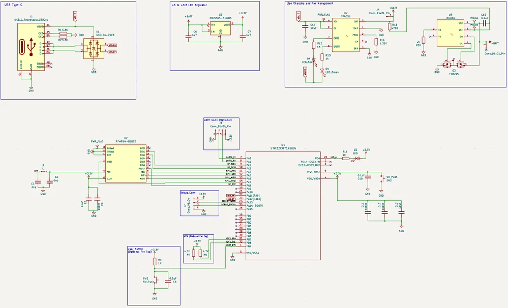Select resistor R14 1.25K symbol
This screenshot has height=308, width=508.
pyautogui.click(x=376, y=42)
